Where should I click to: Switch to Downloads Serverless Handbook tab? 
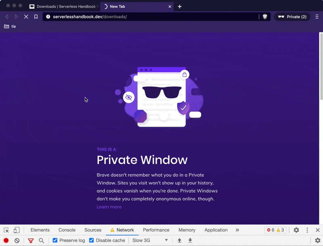click(64, 6)
